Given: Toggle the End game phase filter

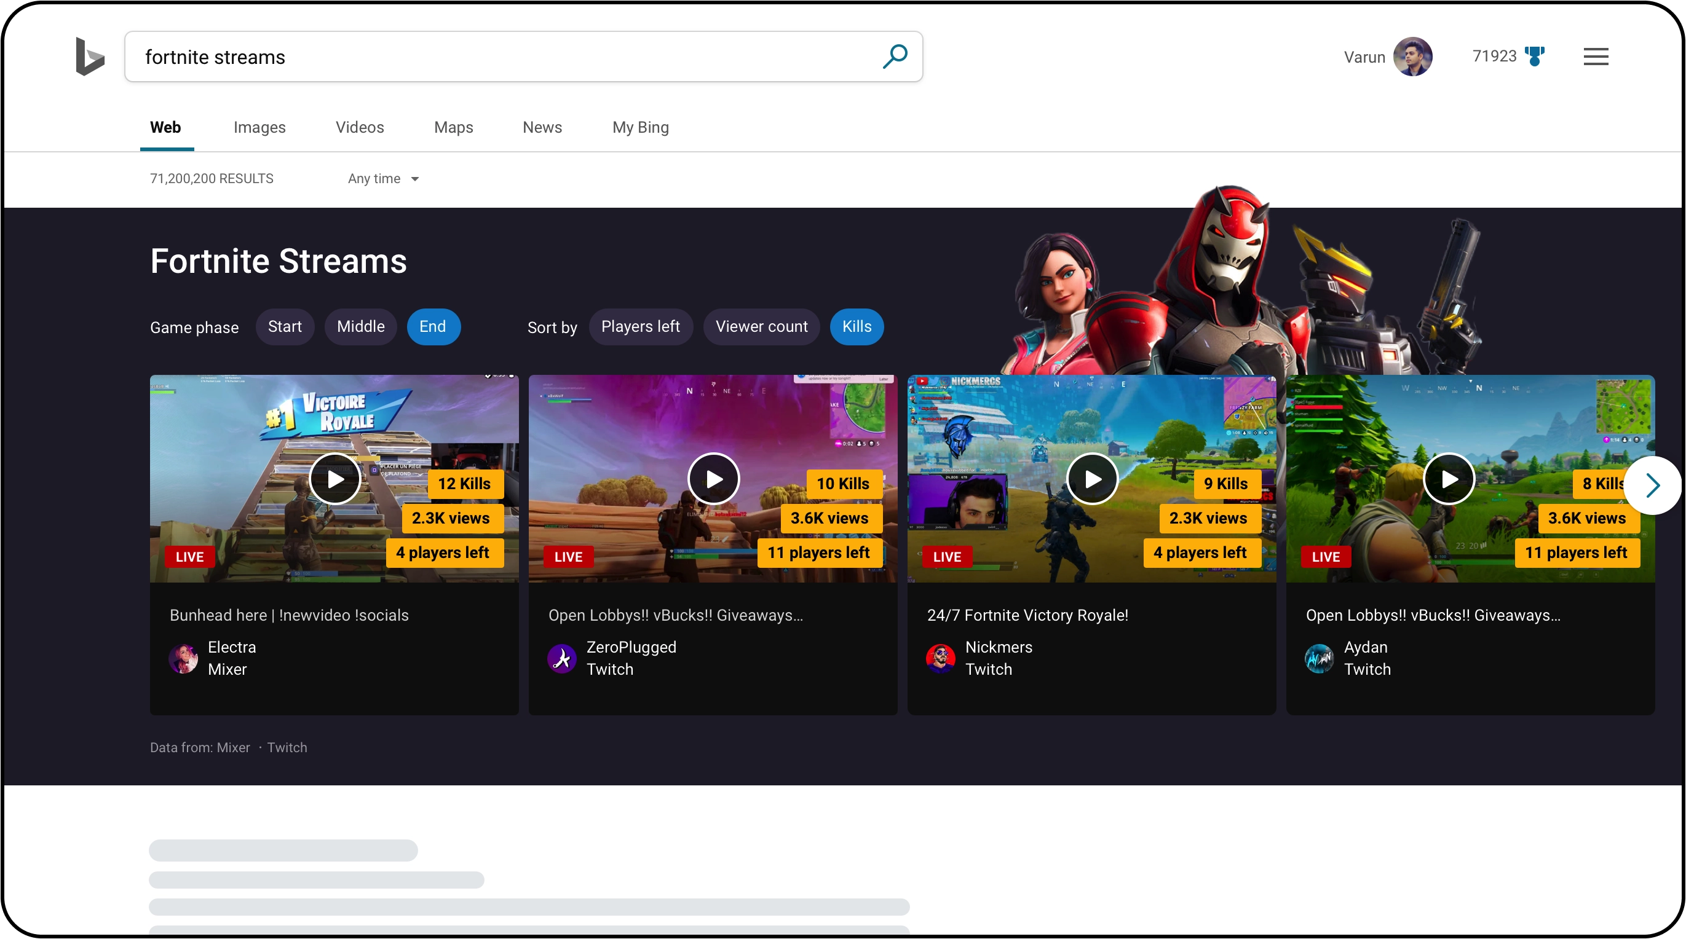Looking at the screenshot, I should 433,326.
